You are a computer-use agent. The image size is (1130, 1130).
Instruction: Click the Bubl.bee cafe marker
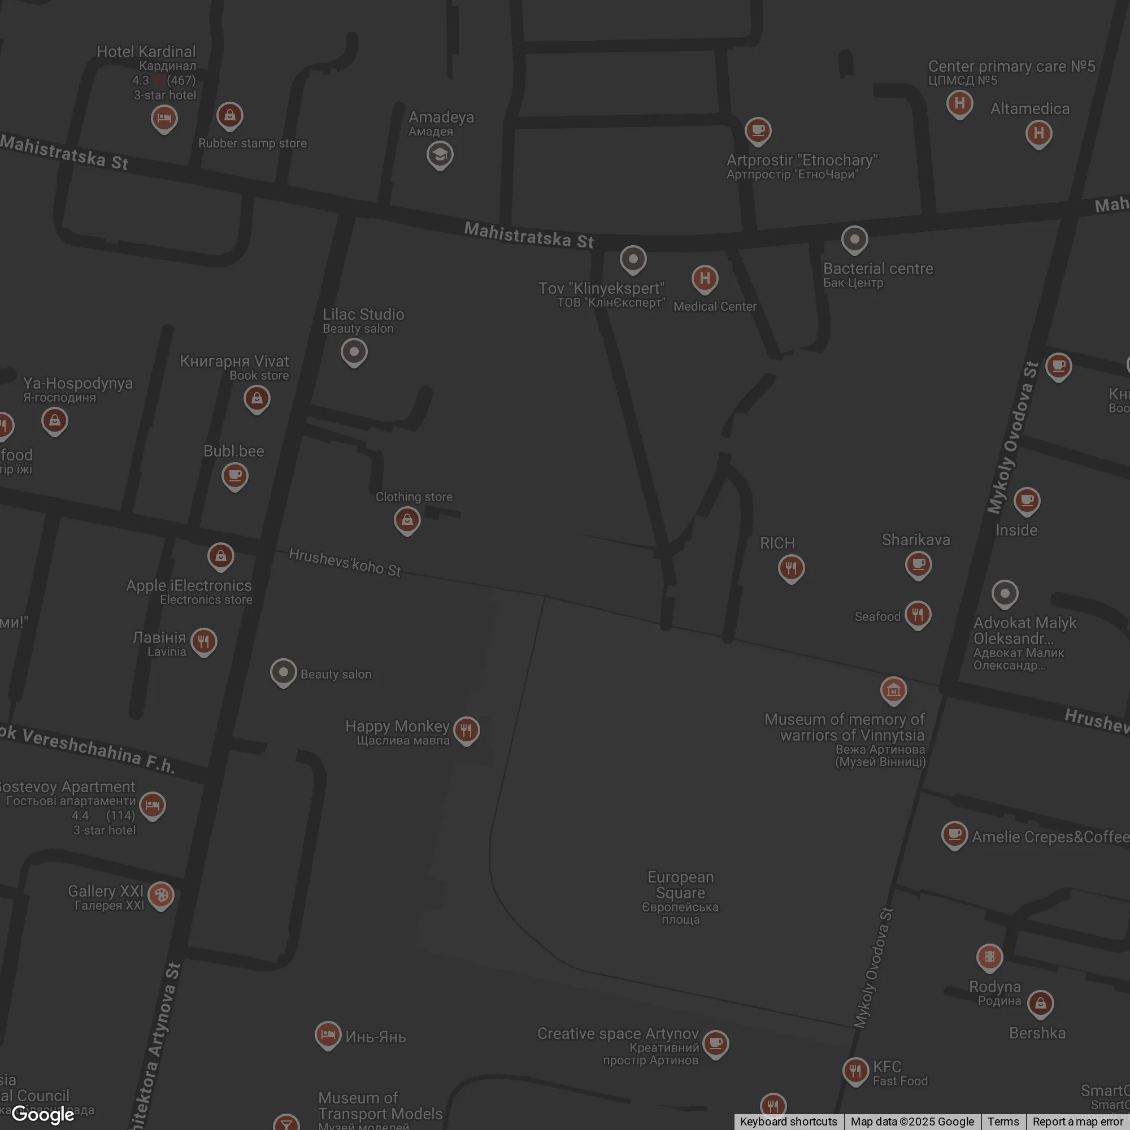234,477
